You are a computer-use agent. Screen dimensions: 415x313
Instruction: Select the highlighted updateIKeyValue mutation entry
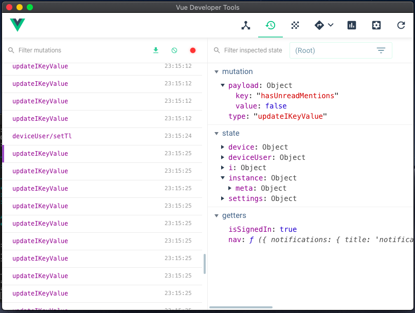(x=102, y=154)
